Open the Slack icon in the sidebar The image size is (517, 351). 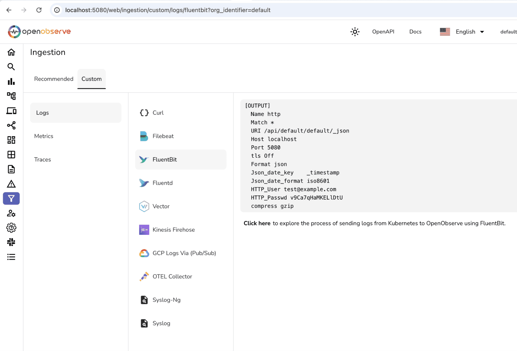[11, 242]
